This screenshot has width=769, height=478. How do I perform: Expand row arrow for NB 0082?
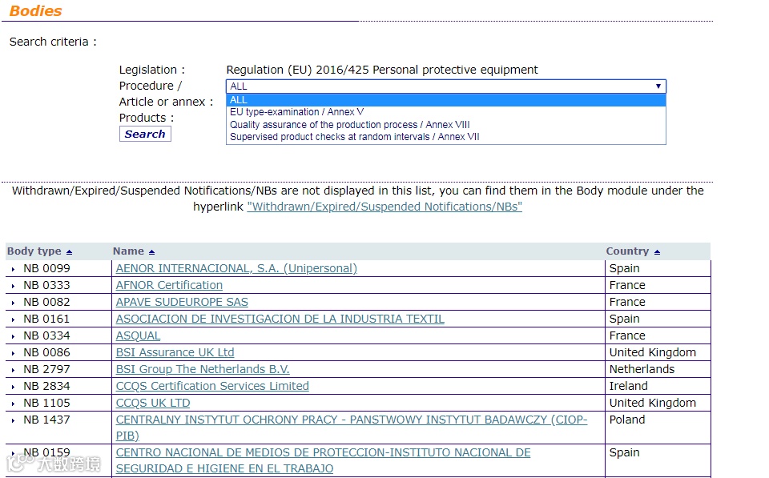point(14,303)
